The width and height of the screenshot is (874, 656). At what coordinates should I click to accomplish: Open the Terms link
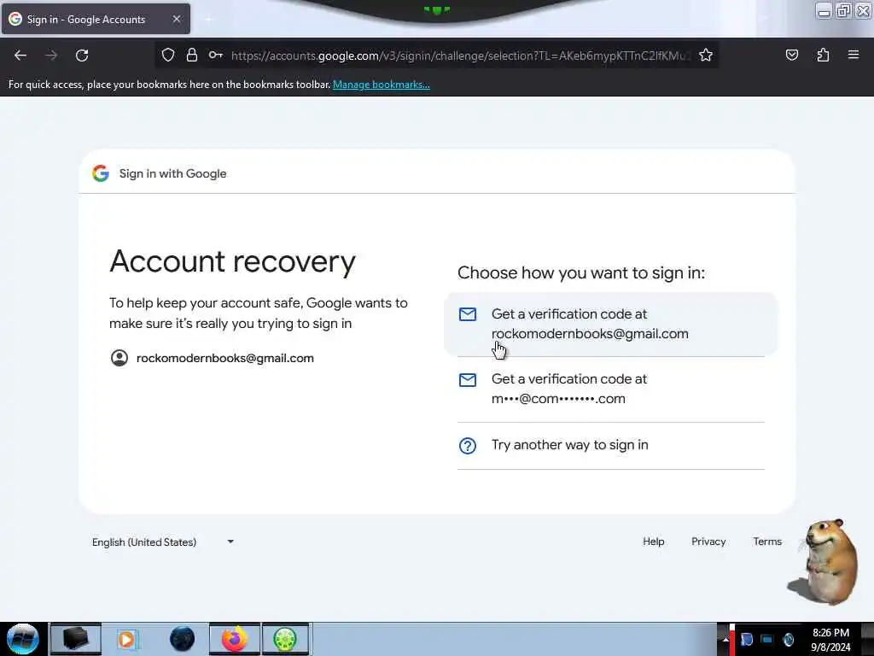click(767, 541)
